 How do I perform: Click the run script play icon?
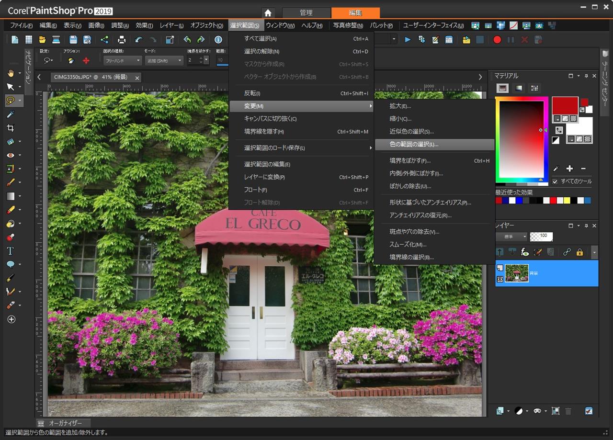pyautogui.click(x=408, y=40)
